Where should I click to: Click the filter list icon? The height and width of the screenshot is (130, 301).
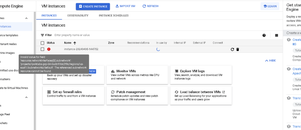pyautogui.click(x=42, y=35)
